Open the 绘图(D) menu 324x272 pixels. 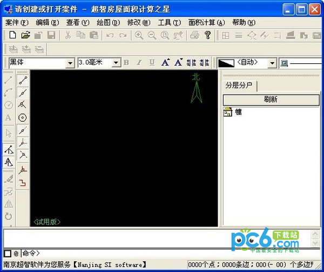click(x=109, y=22)
